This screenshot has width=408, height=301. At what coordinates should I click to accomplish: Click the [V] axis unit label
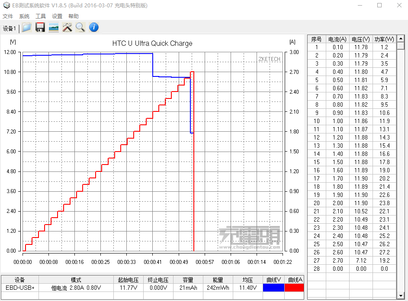tap(13, 42)
